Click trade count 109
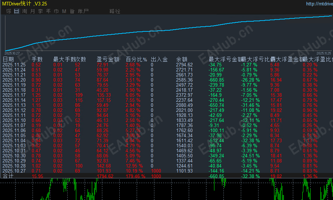Screen dimensions: 333x200 pyautogui.click(x=79, y=95)
